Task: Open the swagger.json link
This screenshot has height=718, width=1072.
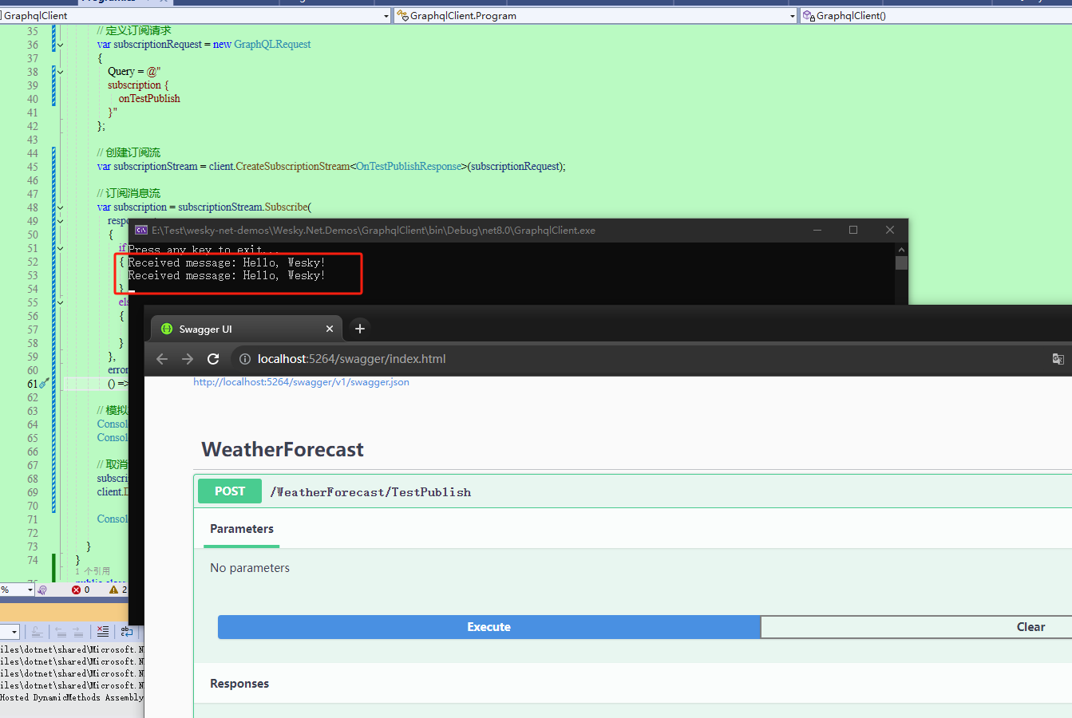Action: (x=301, y=382)
